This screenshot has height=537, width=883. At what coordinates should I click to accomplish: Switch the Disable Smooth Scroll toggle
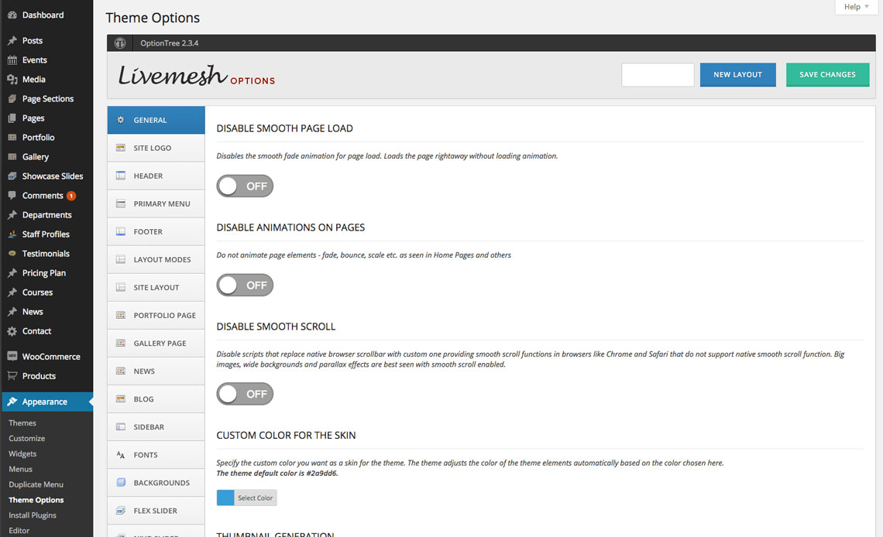point(245,394)
